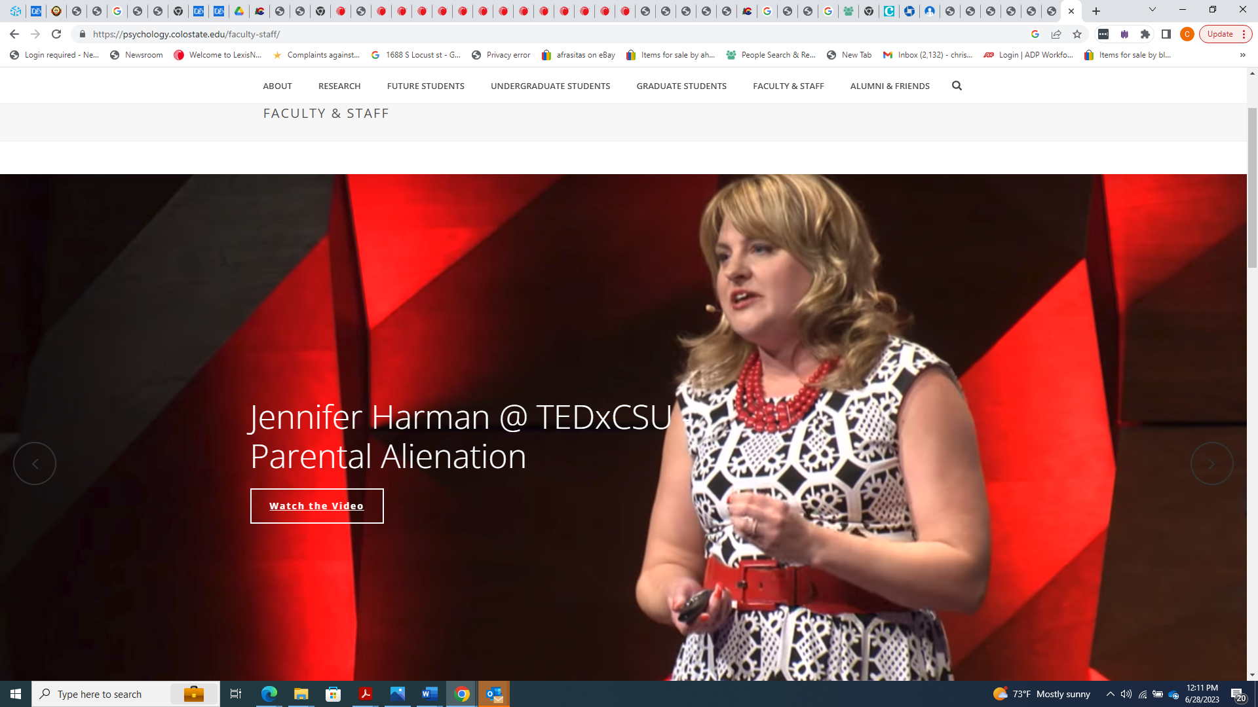Open File Explorer from the taskbar
This screenshot has width=1258, height=707.
point(301,694)
